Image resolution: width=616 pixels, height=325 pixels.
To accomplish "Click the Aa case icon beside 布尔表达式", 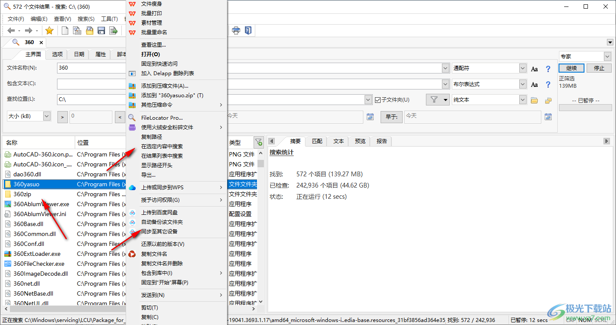I will click(534, 84).
